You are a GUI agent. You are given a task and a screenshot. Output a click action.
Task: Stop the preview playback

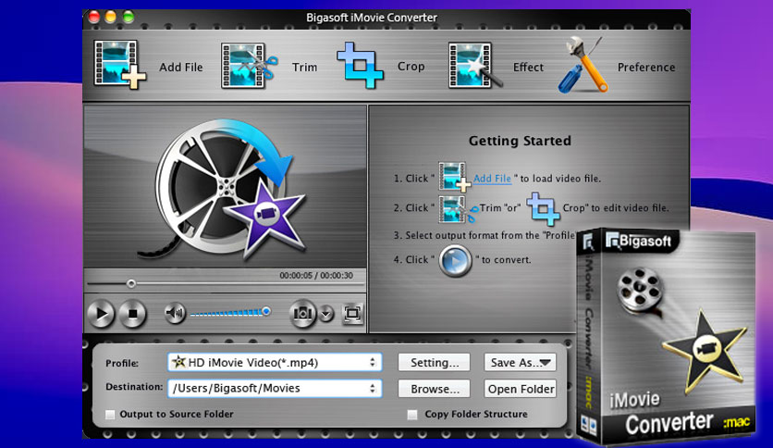pos(132,314)
